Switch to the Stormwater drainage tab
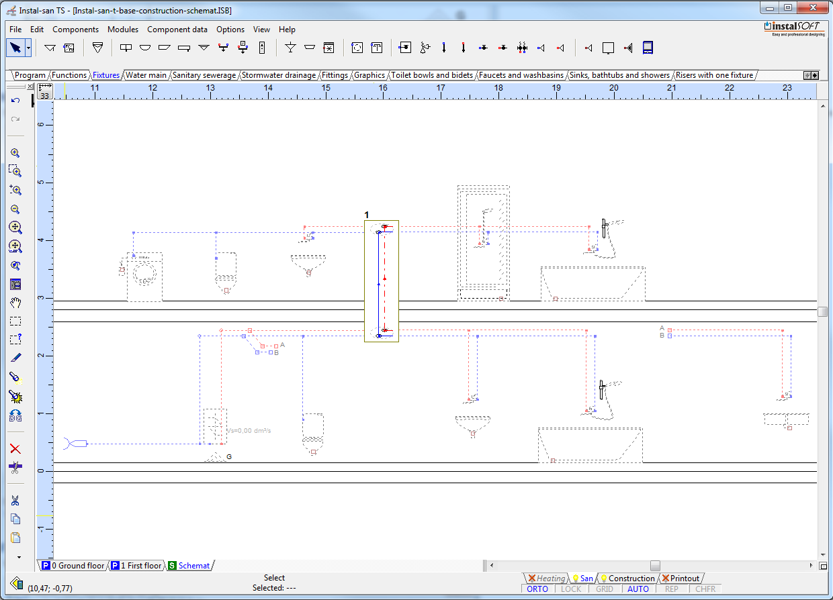Viewport: 833px width, 600px height. click(278, 75)
